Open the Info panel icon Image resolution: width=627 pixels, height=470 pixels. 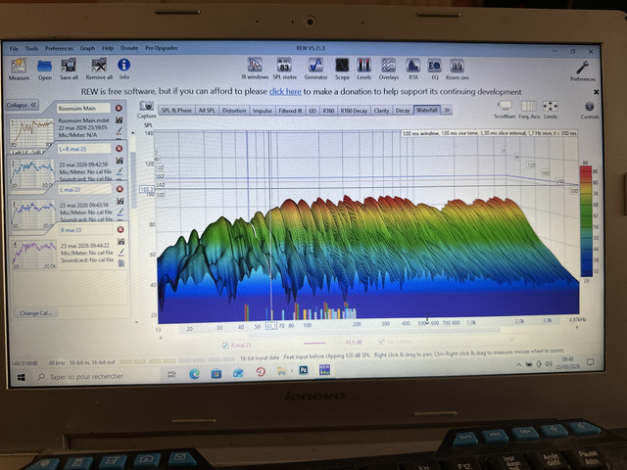click(124, 70)
